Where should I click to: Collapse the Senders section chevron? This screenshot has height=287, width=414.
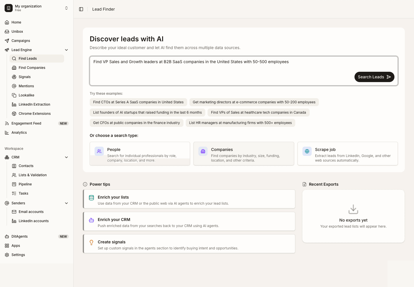tap(66, 203)
